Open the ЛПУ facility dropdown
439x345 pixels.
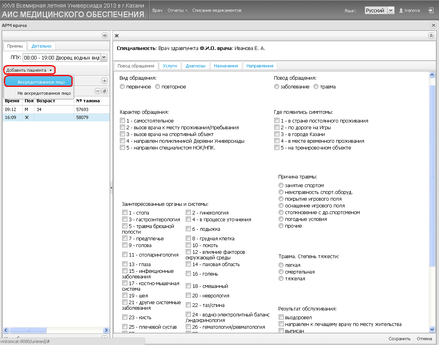104,57
